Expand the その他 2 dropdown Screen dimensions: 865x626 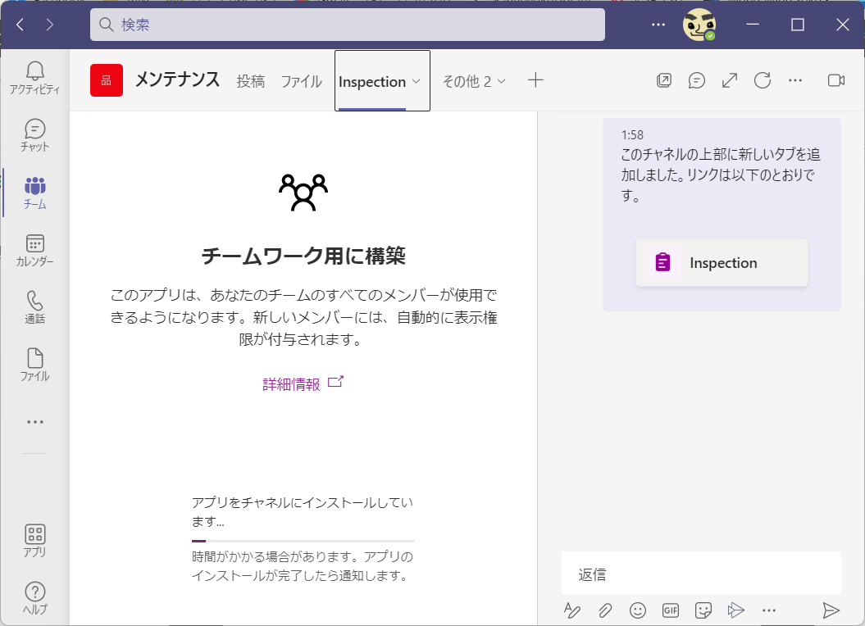(x=474, y=81)
